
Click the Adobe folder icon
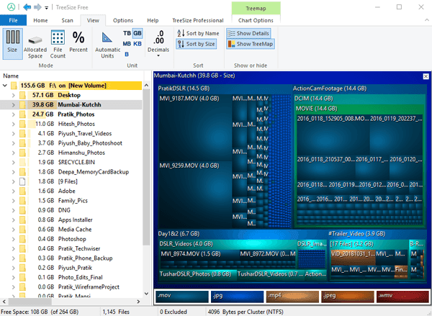click(22, 191)
